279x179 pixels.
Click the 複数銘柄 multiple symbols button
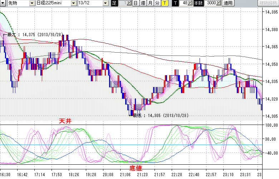coord(268,3)
